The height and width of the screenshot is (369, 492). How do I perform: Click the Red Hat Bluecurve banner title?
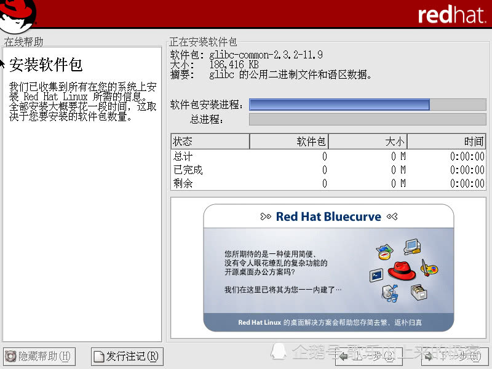[x=328, y=216]
